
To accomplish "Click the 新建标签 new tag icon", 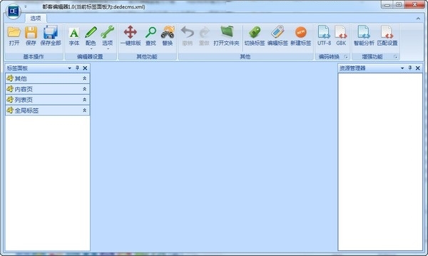I will tap(300, 33).
